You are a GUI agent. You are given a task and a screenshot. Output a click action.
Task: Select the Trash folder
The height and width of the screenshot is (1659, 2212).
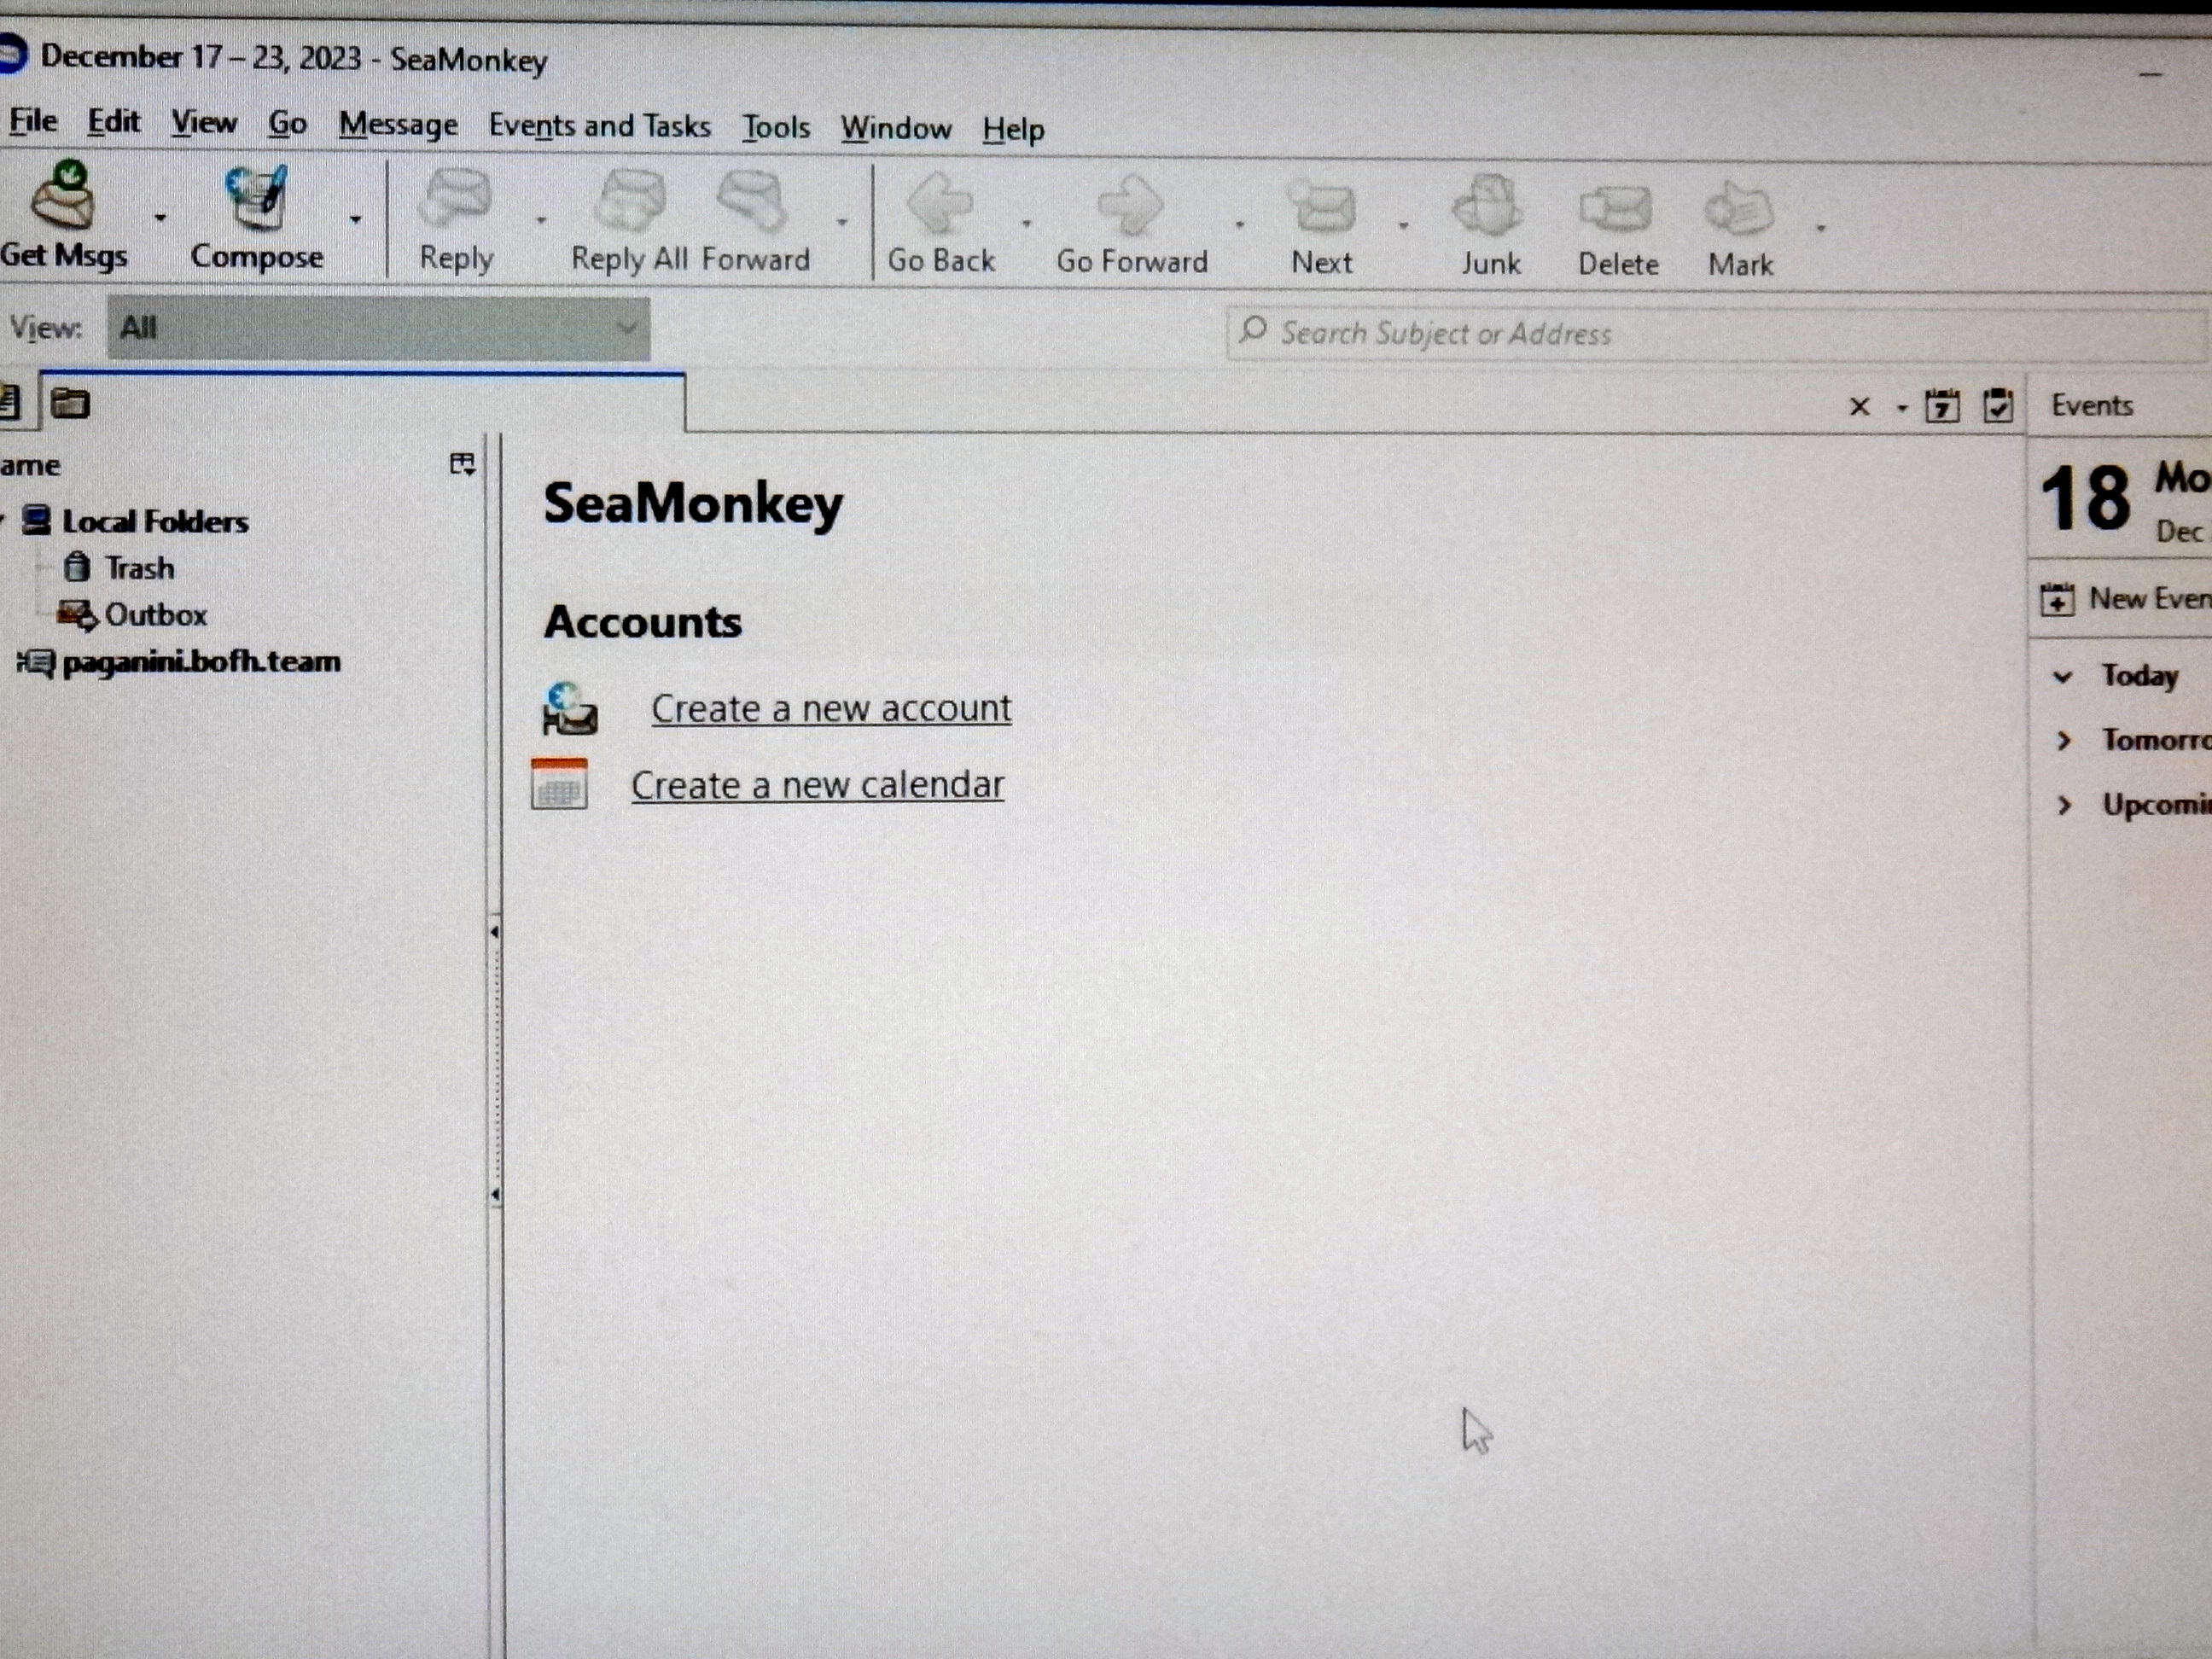[140, 568]
